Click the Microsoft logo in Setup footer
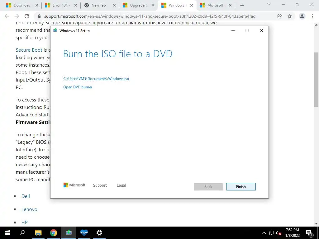319x239 pixels. [x=74, y=185]
